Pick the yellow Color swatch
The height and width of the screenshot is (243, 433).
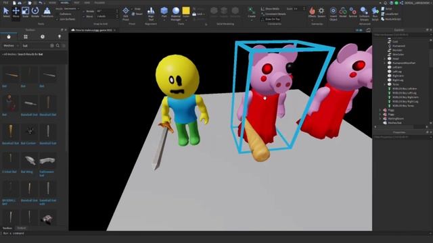tap(186, 11)
